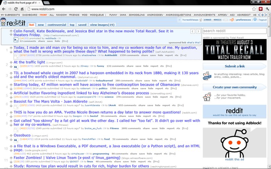Screen dimensions: 271x169
Task: Open 1559 comments on old man post
Action: pos(129,55)
